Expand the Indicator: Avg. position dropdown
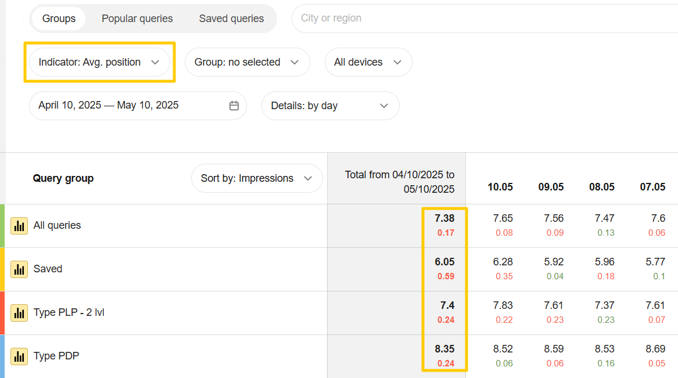 (x=99, y=62)
